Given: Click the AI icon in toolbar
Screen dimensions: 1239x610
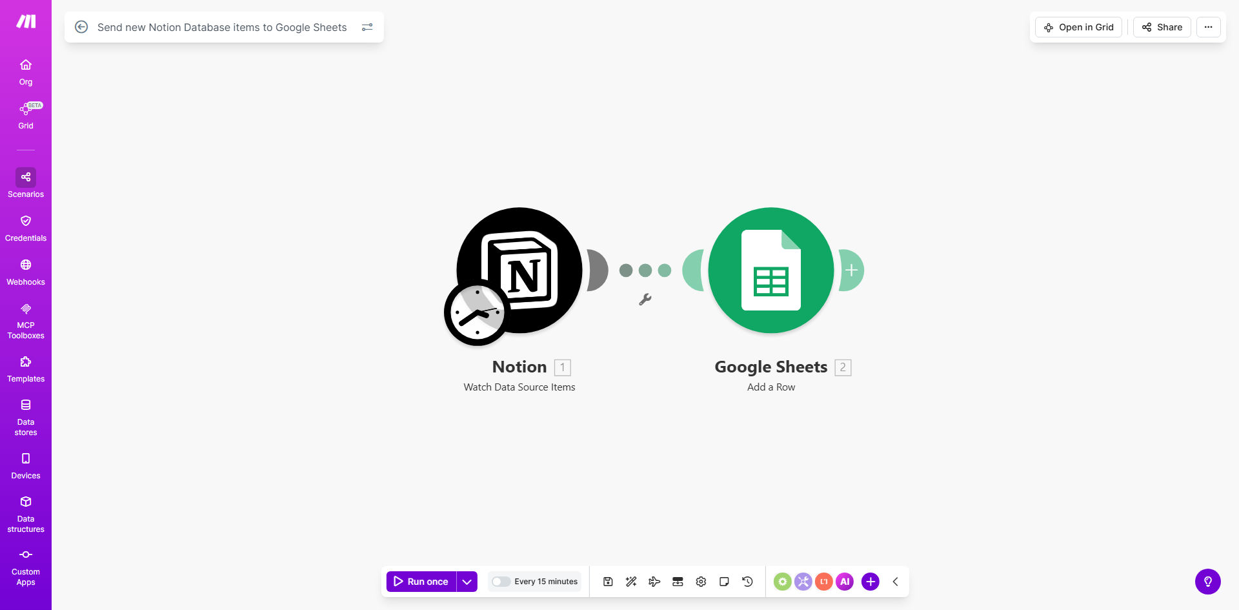Looking at the screenshot, I should tap(845, 582).
